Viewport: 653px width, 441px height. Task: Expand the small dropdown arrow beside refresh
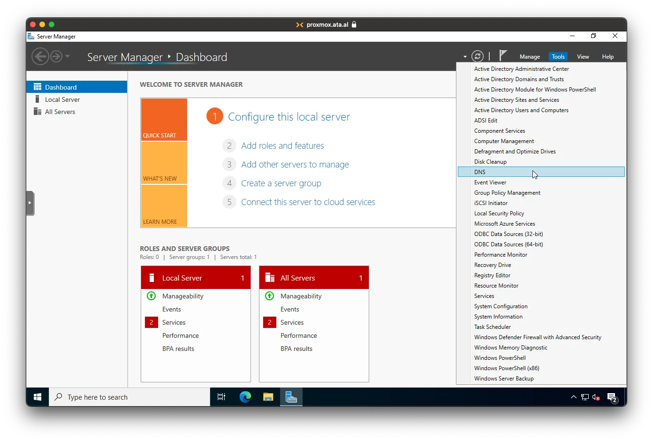pos(465,57)
